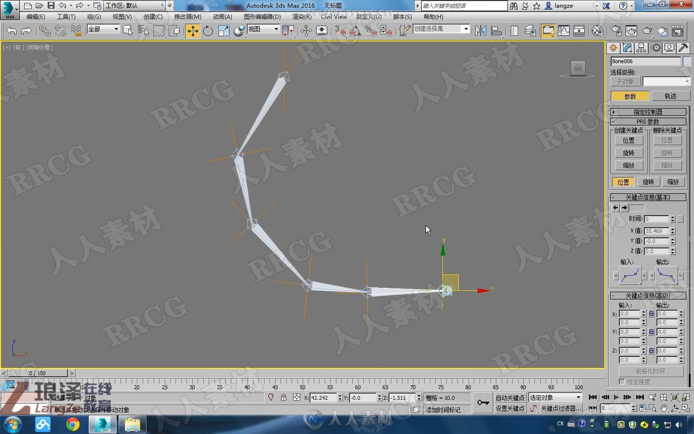The height and width of the screenshot is (434, 694).
Task: Click the Select and Place tool
Action: pos(239,31)
